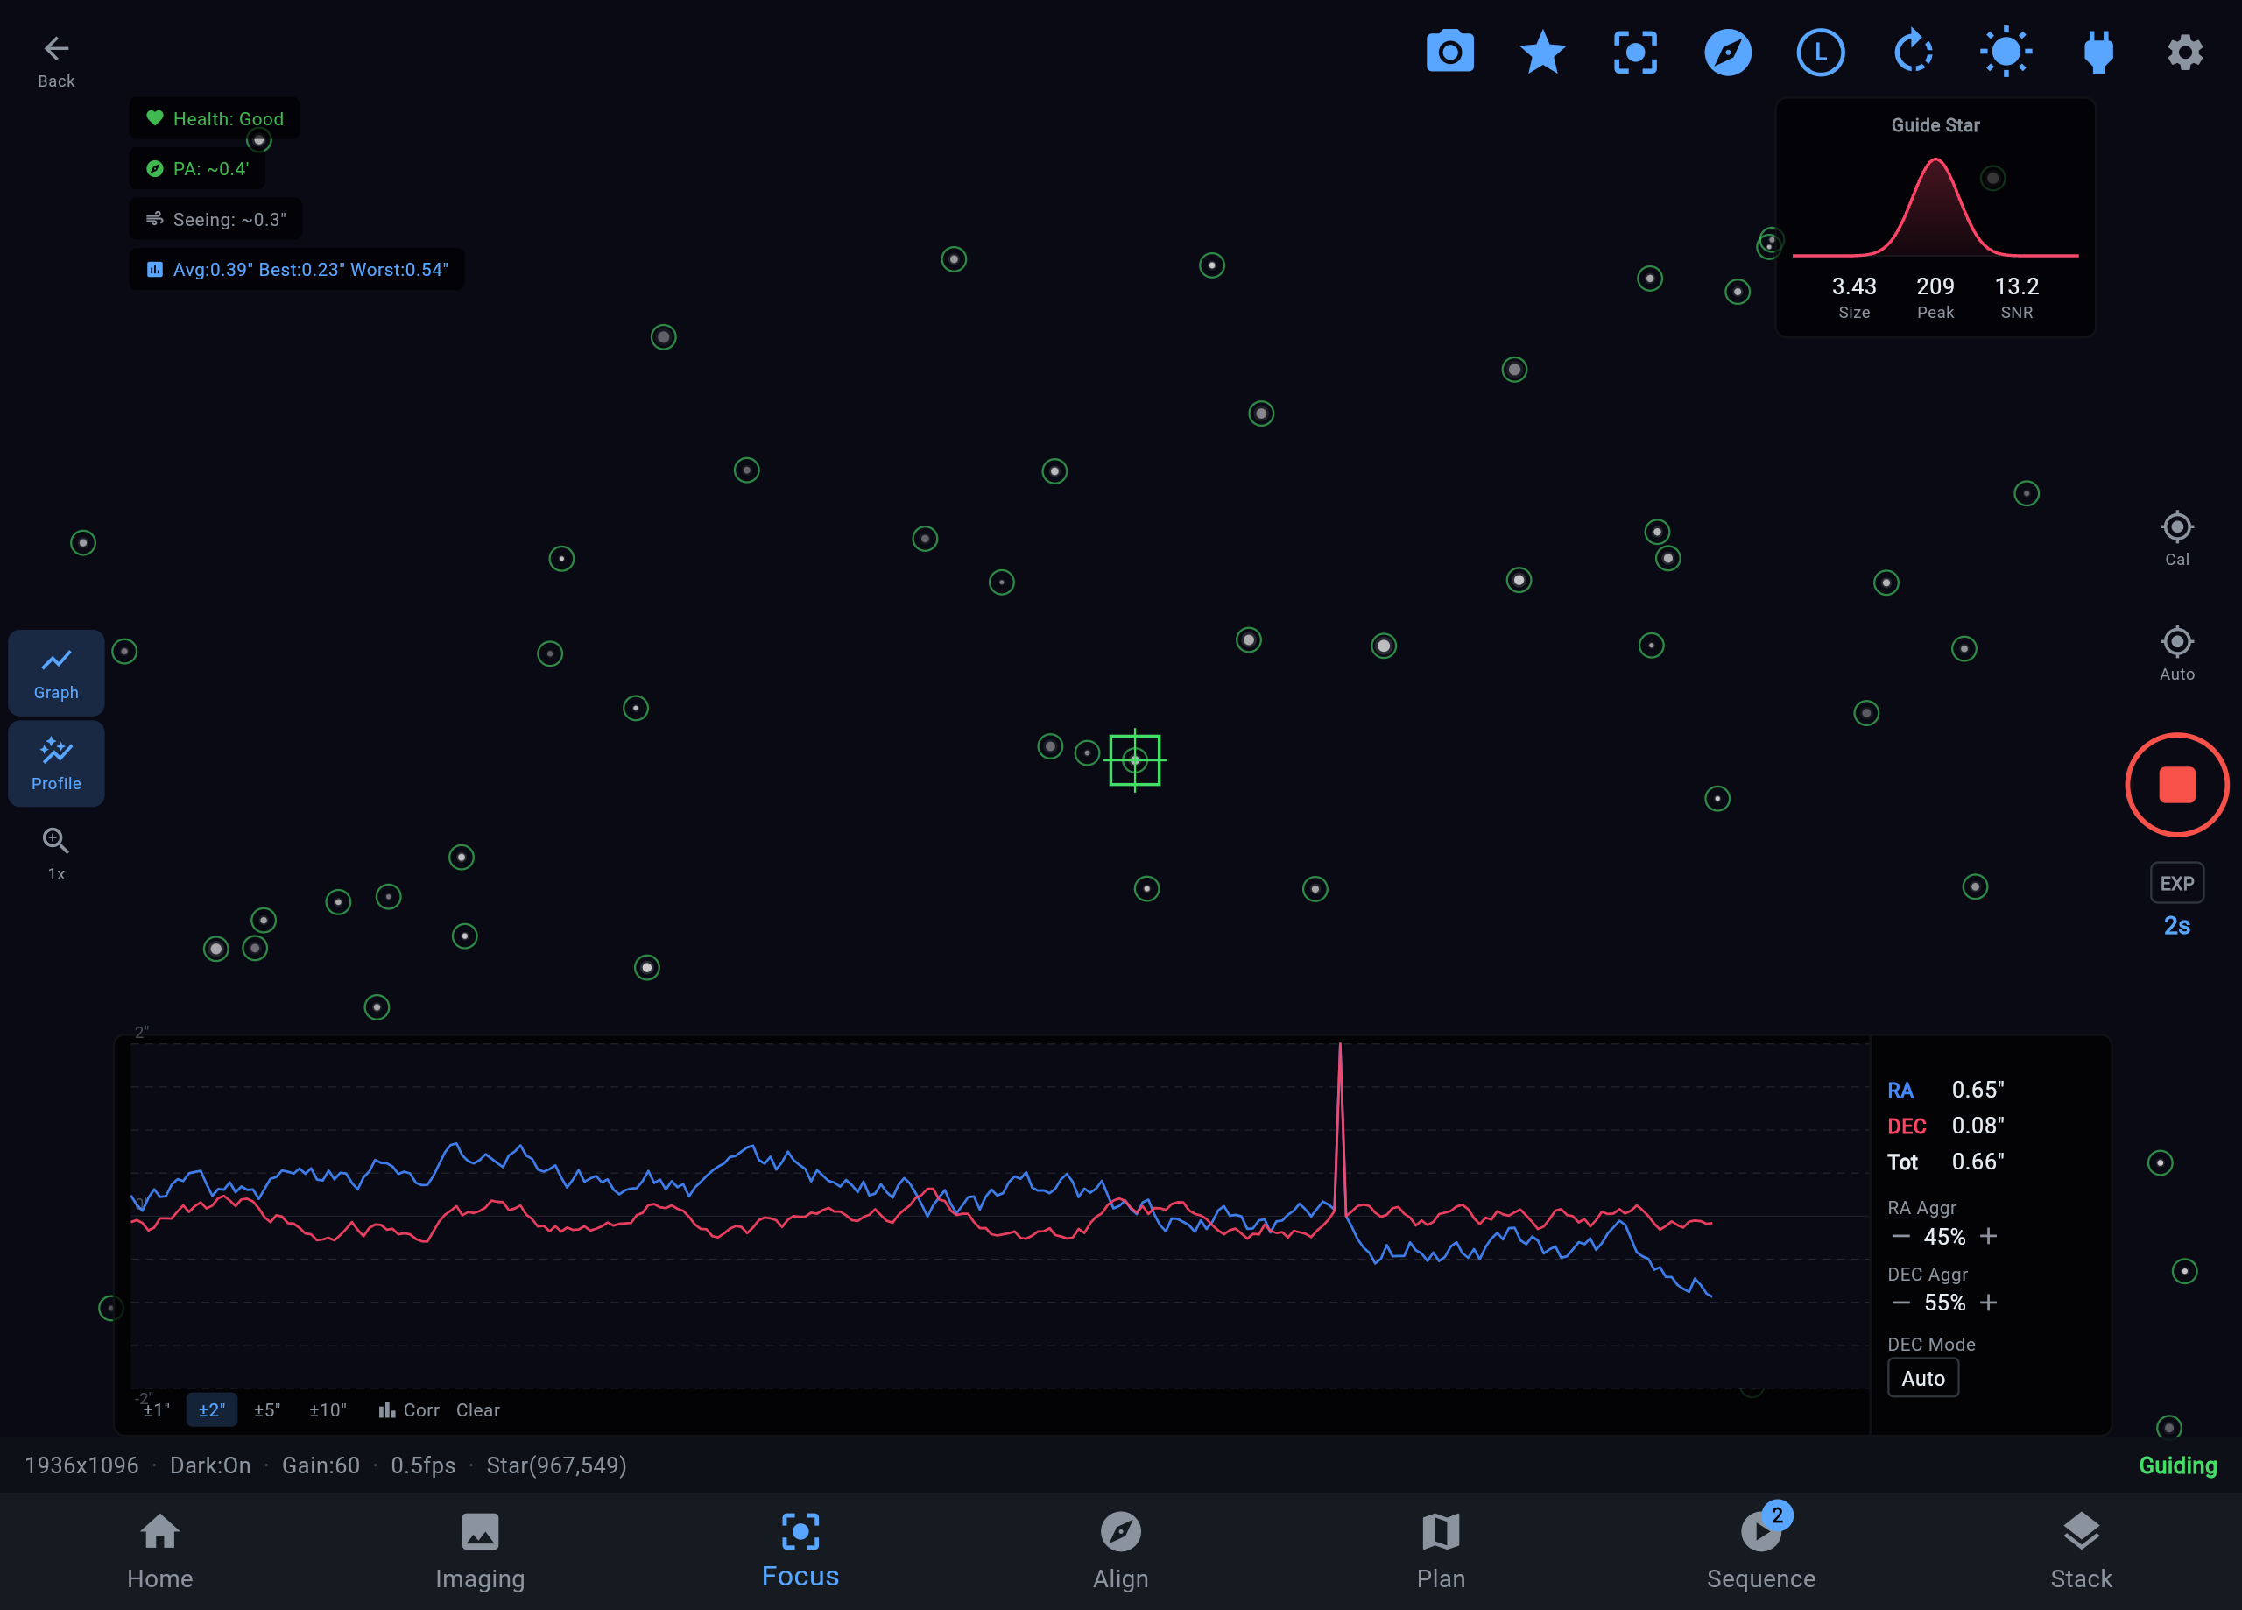Increase RA aggressiveness with plus
The width and height of the screenshot is (2242, 1610).
click(x=1988, y=1236)
